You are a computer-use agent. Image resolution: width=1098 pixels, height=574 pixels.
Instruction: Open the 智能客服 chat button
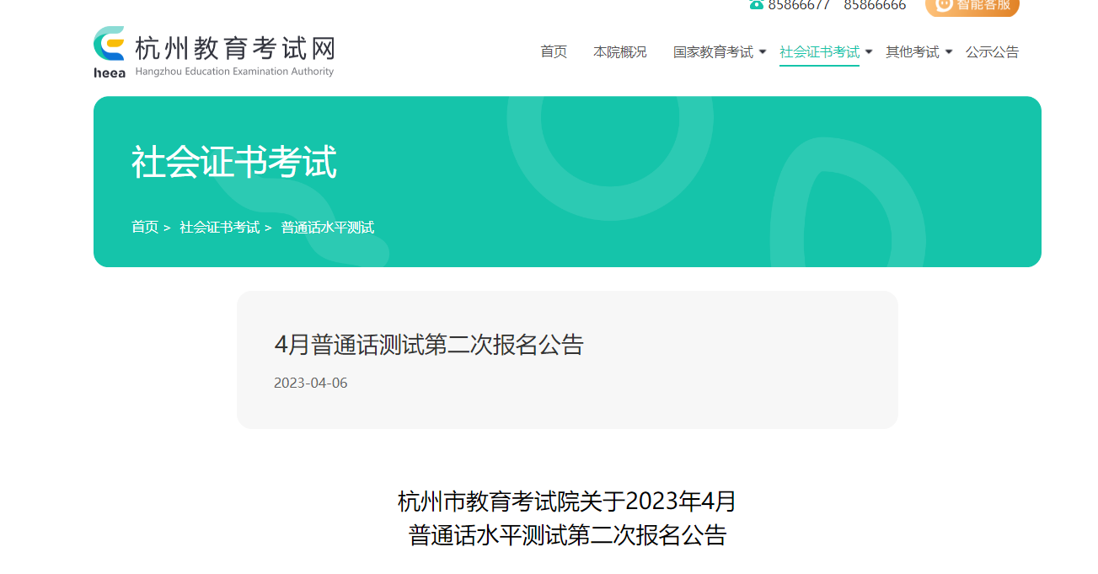(x=972, y=6)
